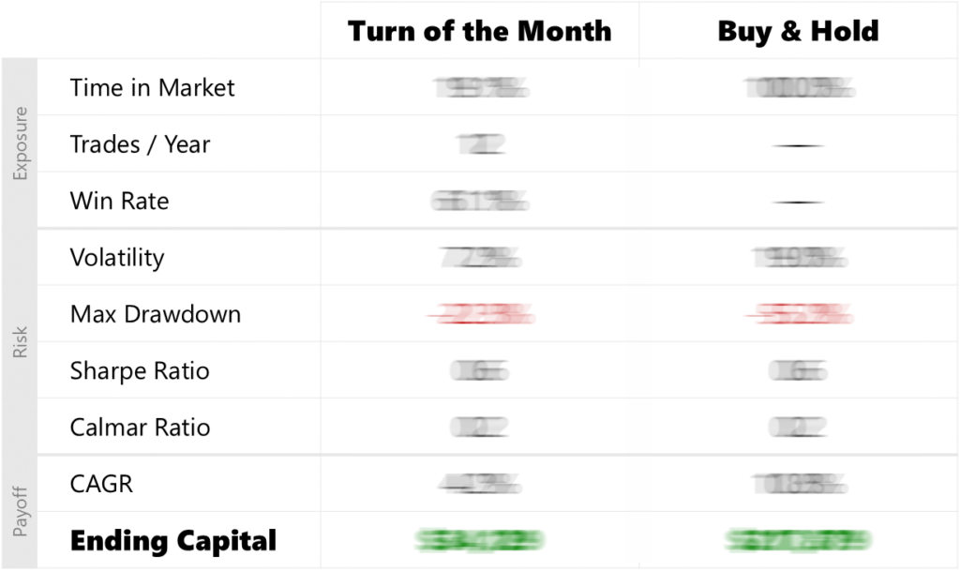Click the Time in Market row label
The height and width of the screenshot is (571, 960).
pyautogui.click(x=152, y=88)
